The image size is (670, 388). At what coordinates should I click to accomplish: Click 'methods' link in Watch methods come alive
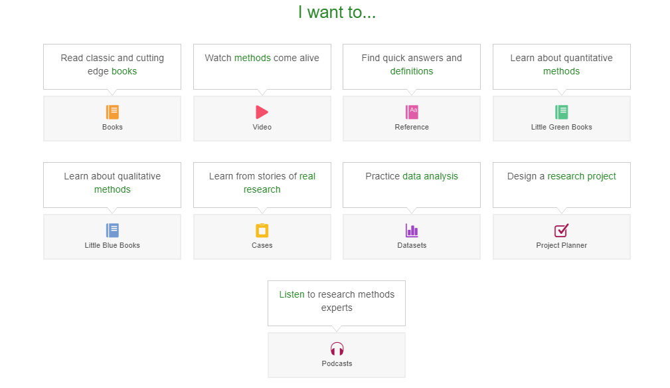click(252, 58)
